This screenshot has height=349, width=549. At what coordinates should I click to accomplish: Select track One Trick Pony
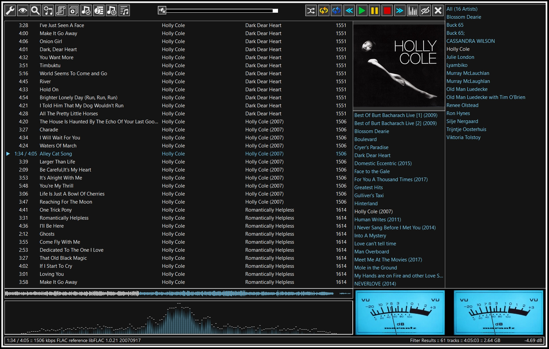click(179, 210)
